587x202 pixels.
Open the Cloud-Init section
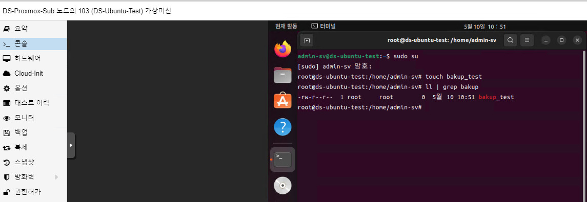click(33, 73)
